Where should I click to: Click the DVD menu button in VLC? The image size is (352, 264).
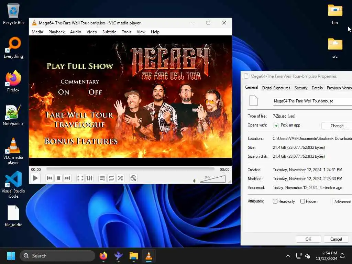tap(133, 178)
